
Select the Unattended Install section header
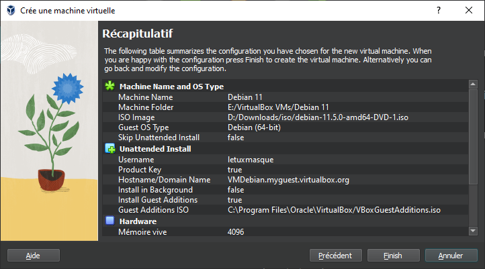[155, 149]
